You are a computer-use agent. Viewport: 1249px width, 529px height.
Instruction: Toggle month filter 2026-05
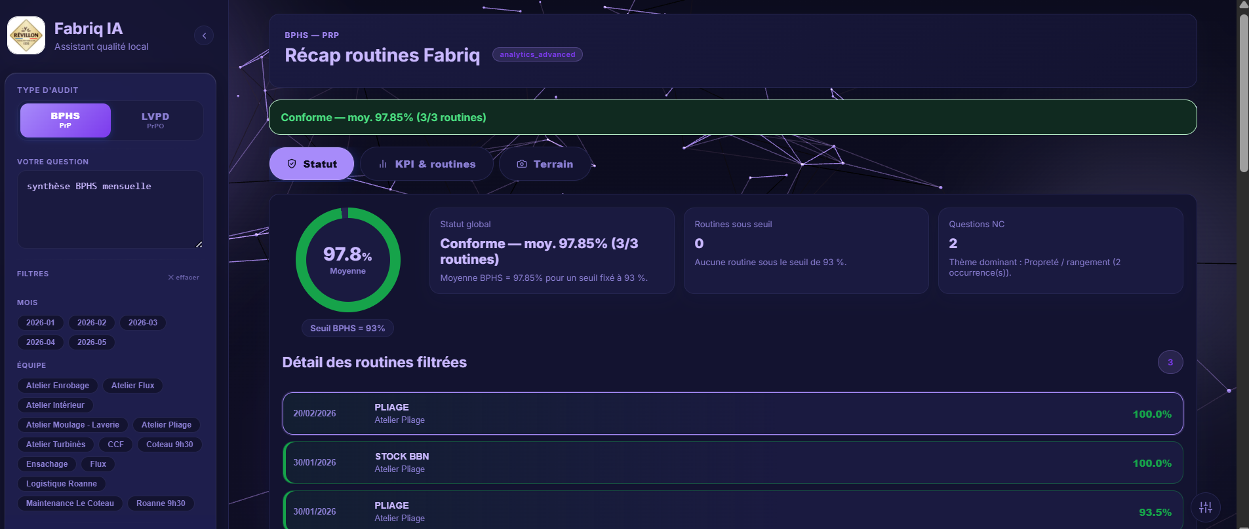click(x=92, y=342)
